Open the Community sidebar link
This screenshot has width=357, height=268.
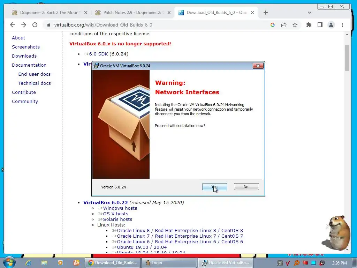(x=25, y=102)
